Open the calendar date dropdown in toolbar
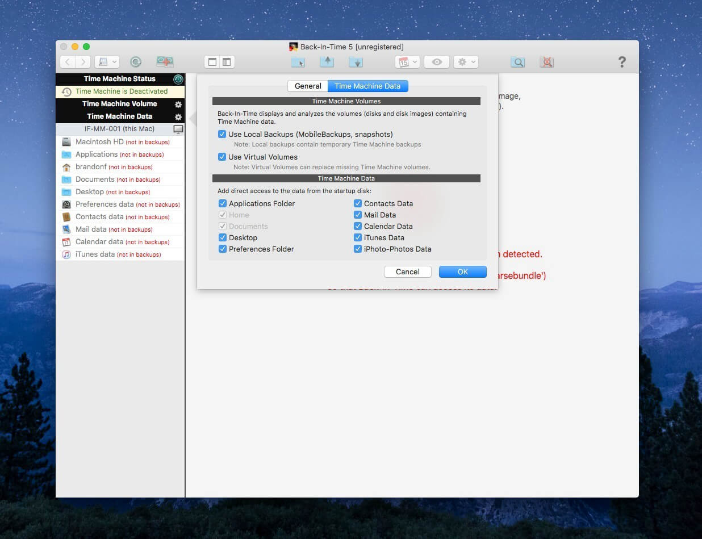This screenshot has width=702, height=539. coord(408,62)
